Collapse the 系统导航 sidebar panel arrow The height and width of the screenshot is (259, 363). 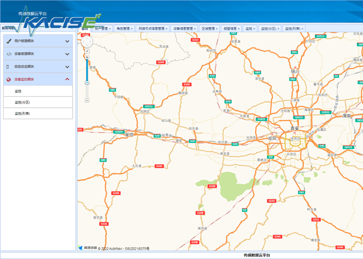pos(72,28)
